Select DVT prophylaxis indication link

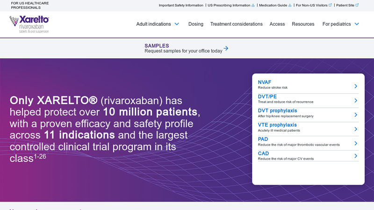pyautogui.click(x=277, y=111)
